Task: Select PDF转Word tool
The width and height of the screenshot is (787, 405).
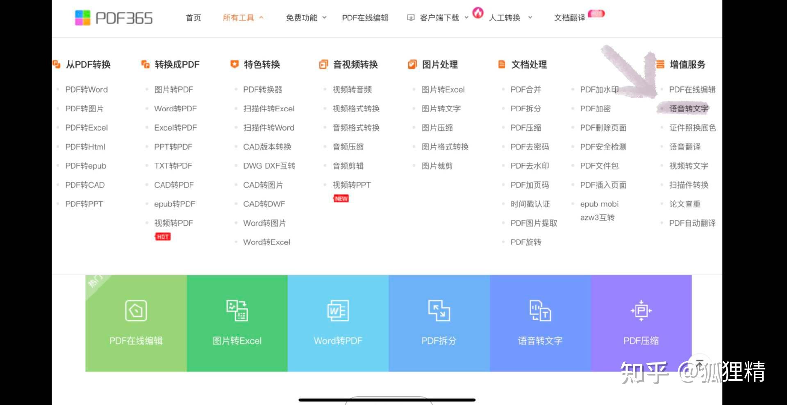Action: click(x=86, y=89)
